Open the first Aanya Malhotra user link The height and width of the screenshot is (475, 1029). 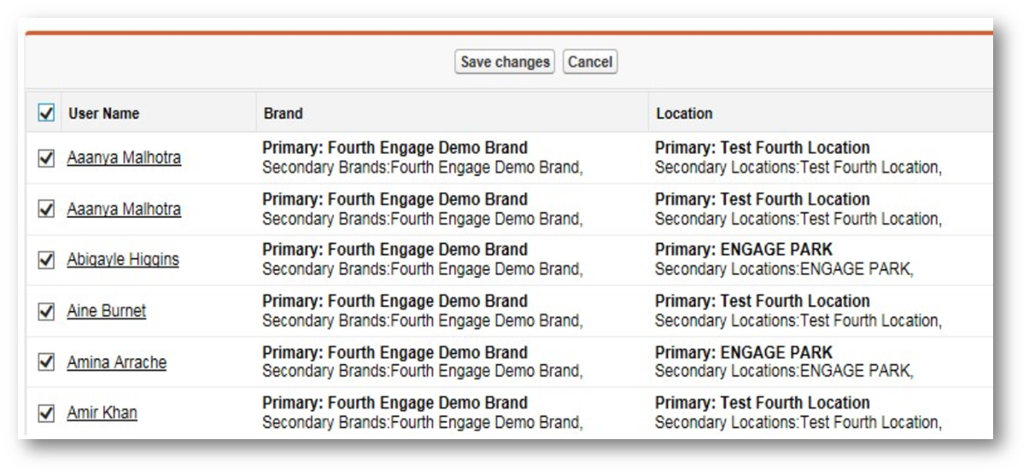(x=124, y=158)
